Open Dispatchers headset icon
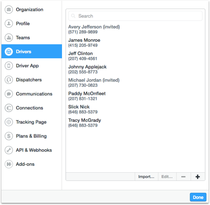The width and height of the screenshot is (210, 205). (x=9, y=80)
